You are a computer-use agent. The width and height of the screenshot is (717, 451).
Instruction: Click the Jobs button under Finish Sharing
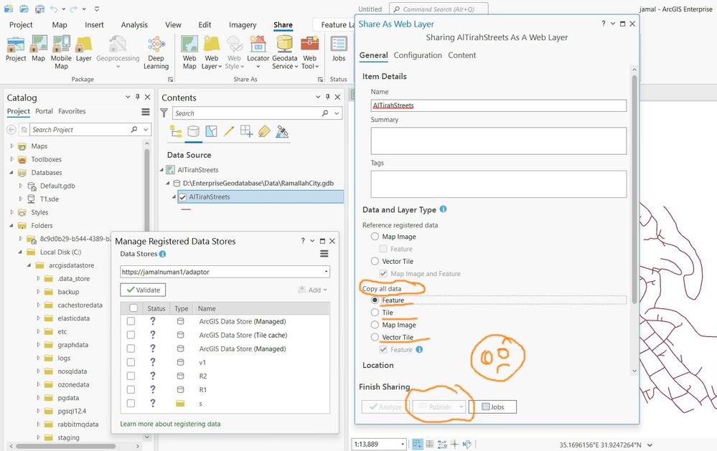[x=492, y=407]
